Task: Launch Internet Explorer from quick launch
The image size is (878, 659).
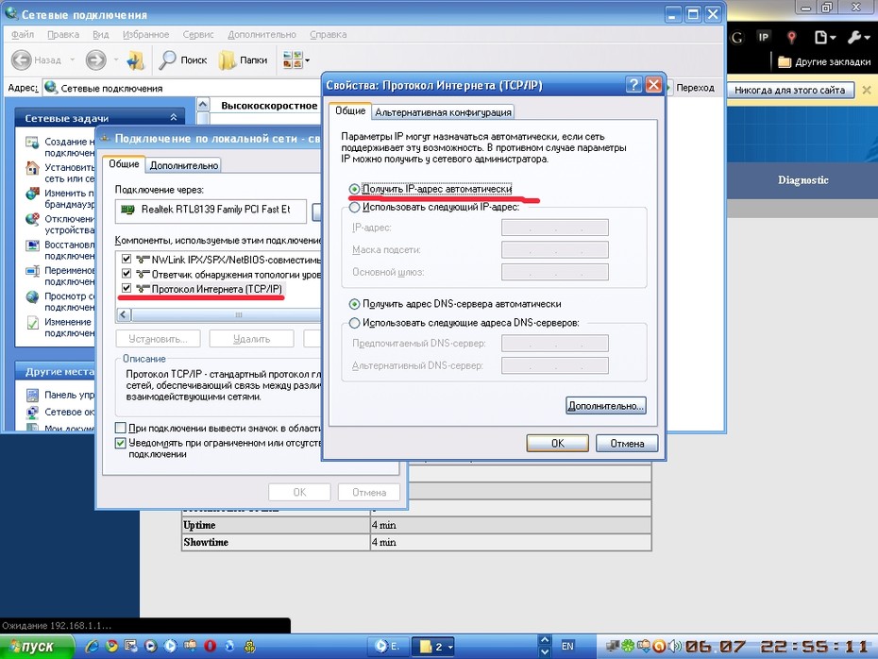Action: [92, 646]
